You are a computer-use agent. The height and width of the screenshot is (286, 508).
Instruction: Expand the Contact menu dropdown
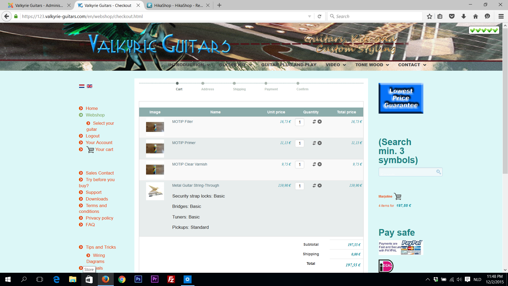[x=412, y=65]
